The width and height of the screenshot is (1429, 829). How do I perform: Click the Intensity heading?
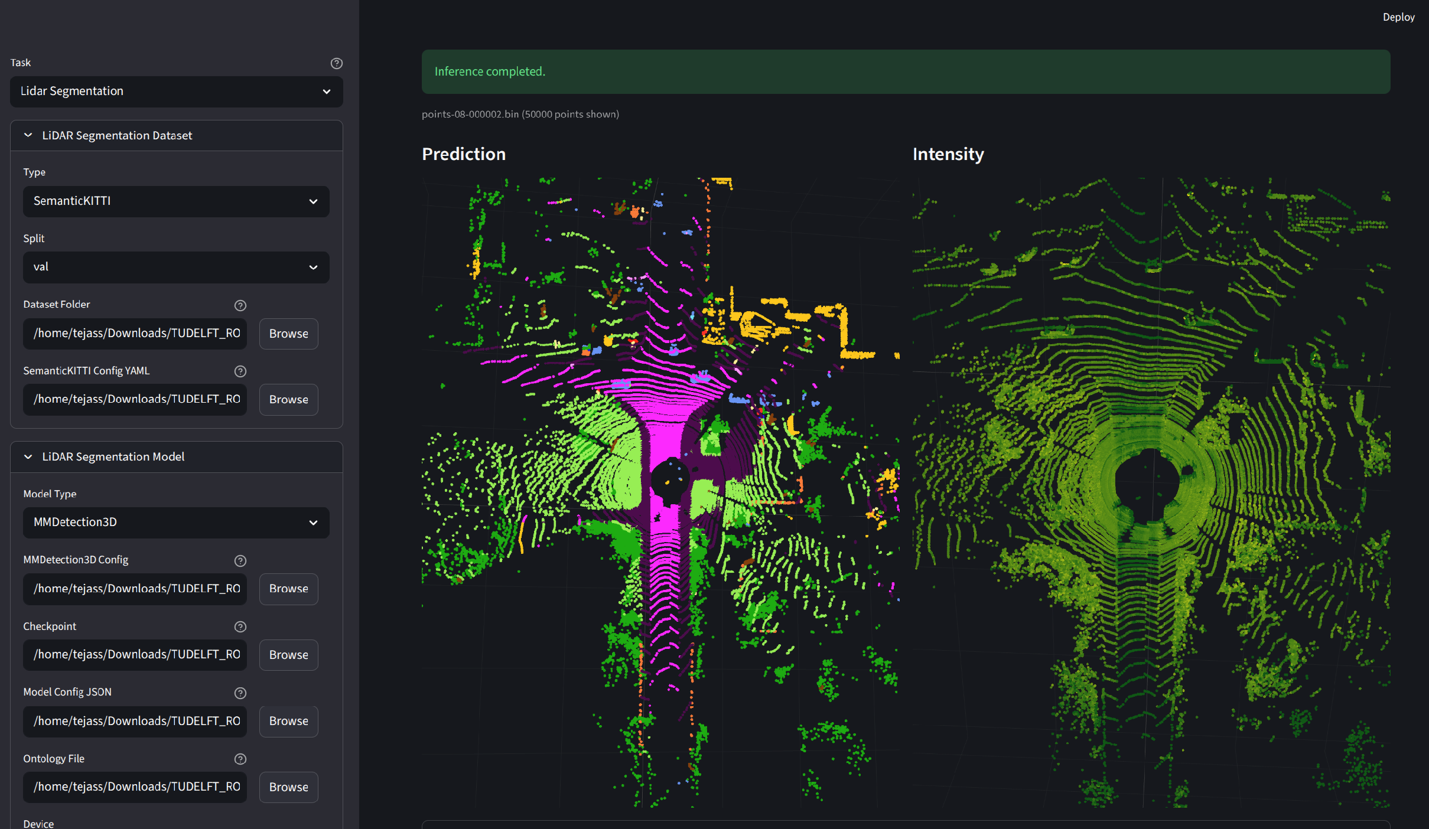click(x=948, y=154)
